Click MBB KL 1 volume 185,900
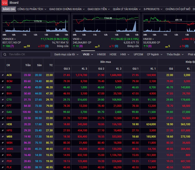This screenshot has width=195, height=170. pyautogui.click(x=151, y=137)
